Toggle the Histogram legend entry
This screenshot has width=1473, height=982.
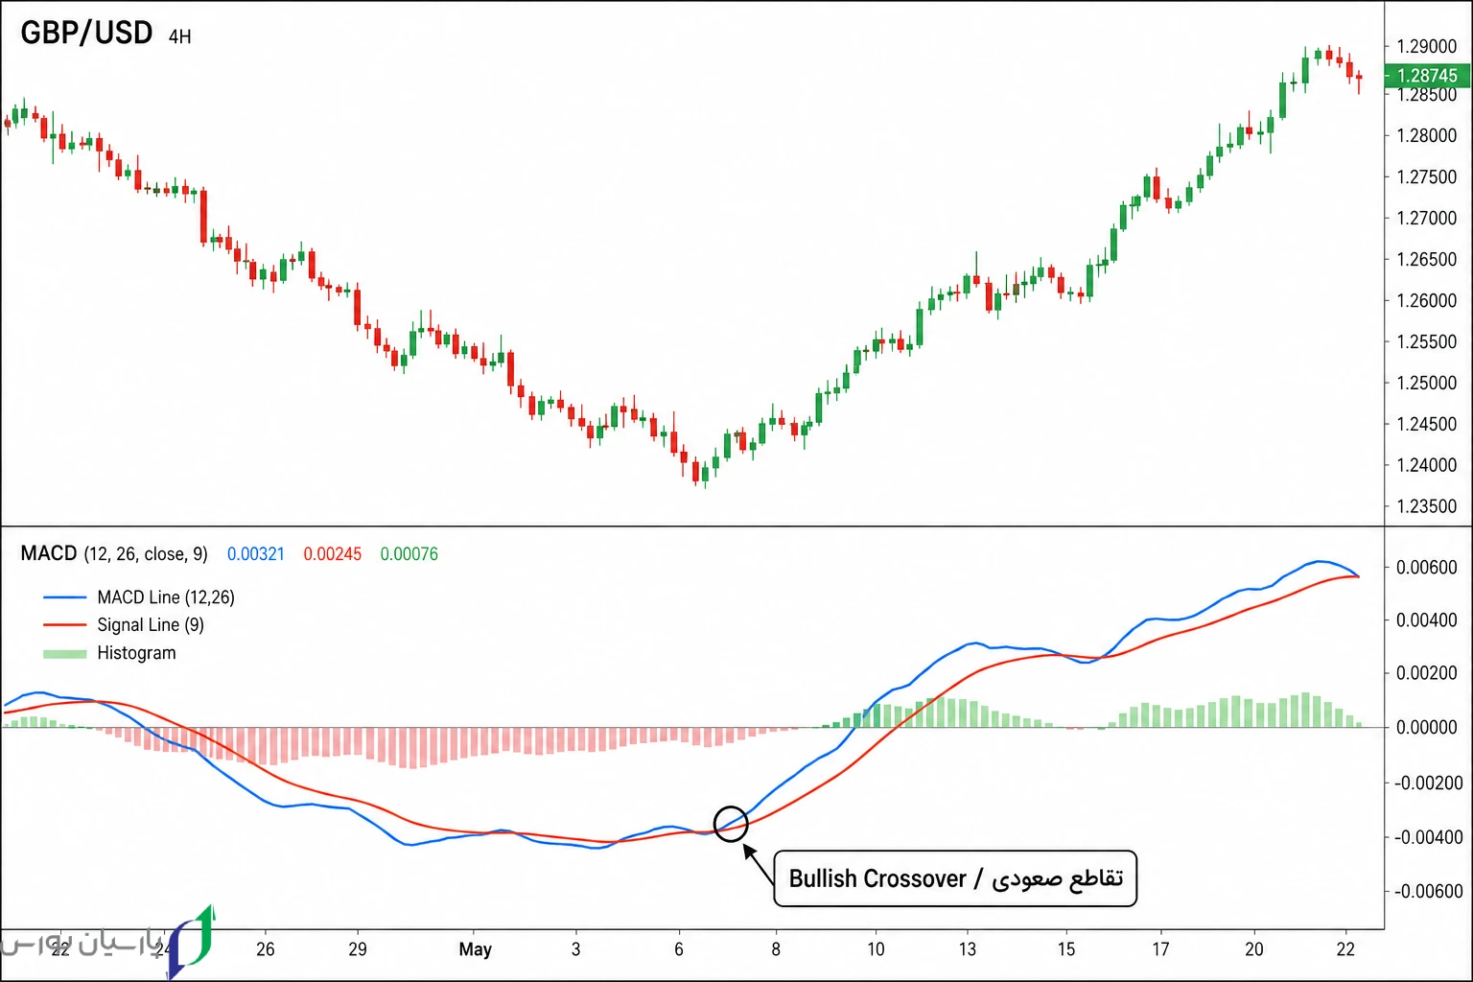pyautogui.click(x=109, y=653)
